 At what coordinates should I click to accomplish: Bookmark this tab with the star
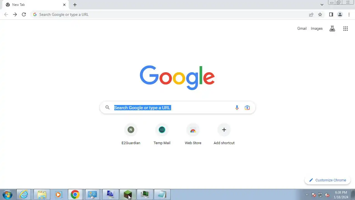click(320, 14)
